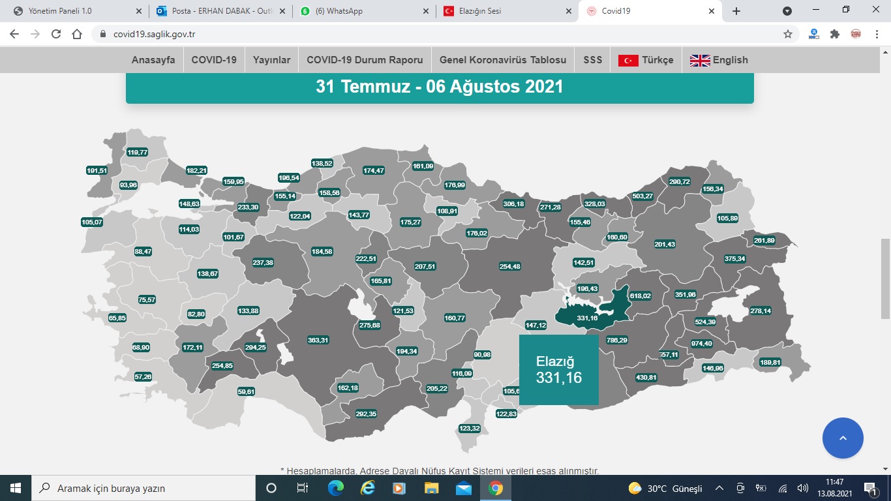
Task: Switch site language to English
Action: (719, 60)
